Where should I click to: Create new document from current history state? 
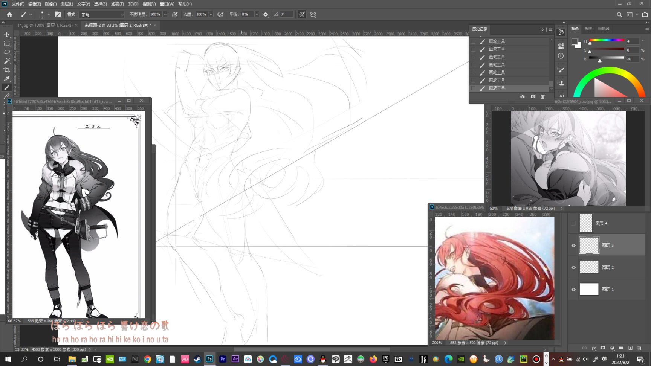coord(522,96)
